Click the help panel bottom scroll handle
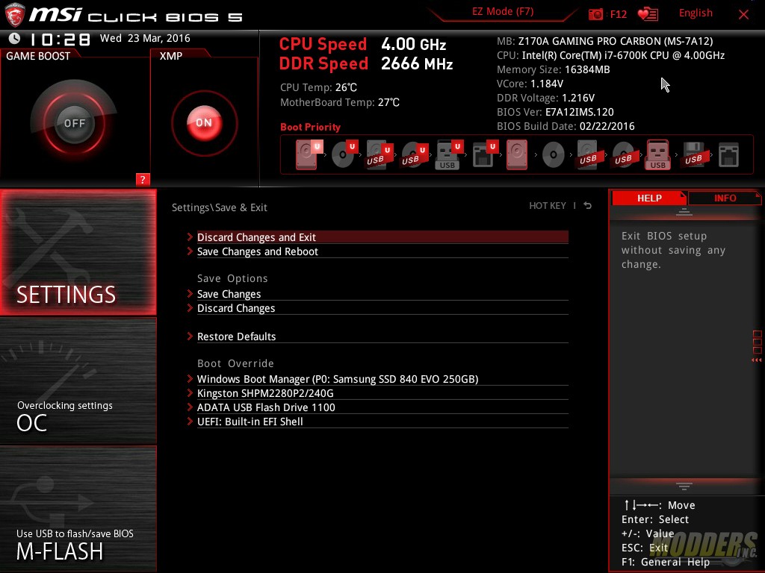 click(x=684, y=486)
